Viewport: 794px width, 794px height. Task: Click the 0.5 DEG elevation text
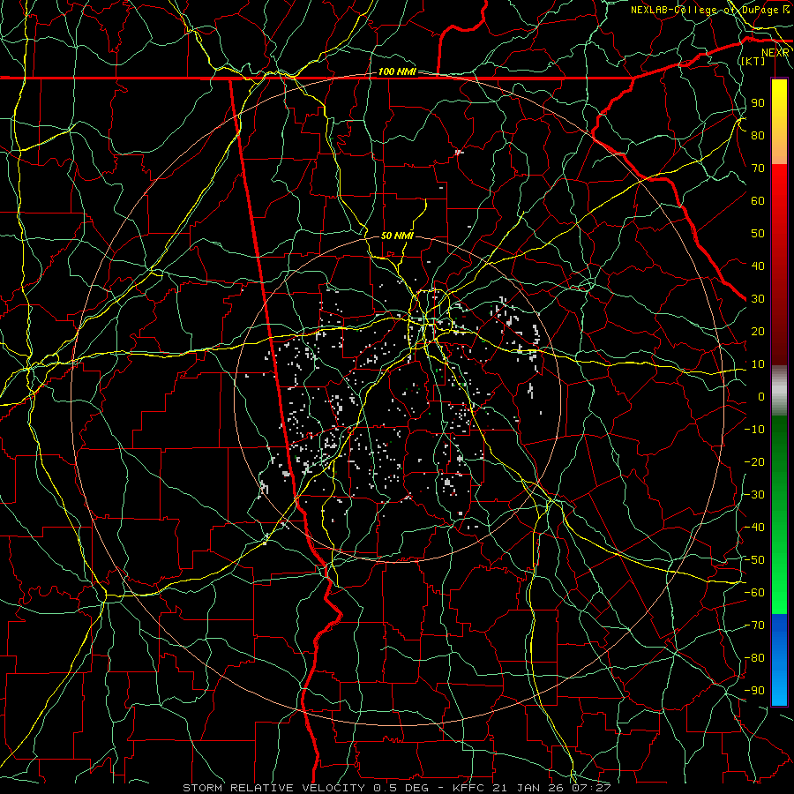[401, 788]
